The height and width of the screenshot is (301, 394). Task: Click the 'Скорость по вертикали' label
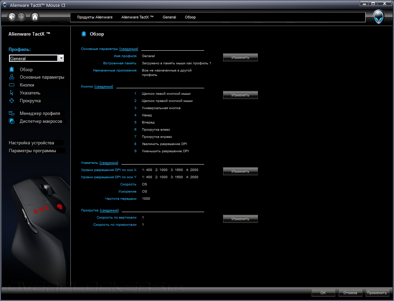(117, 218)
